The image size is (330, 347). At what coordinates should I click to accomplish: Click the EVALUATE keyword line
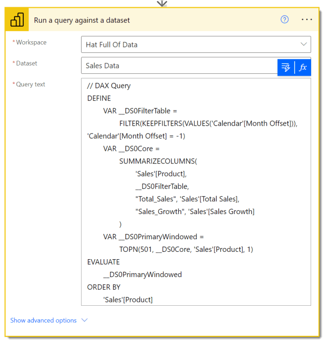coord(103,262)
